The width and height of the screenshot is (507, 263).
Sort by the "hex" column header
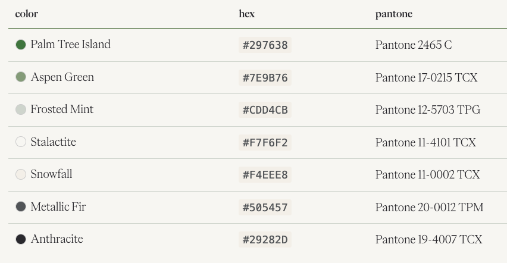click(x=247, y=14)
